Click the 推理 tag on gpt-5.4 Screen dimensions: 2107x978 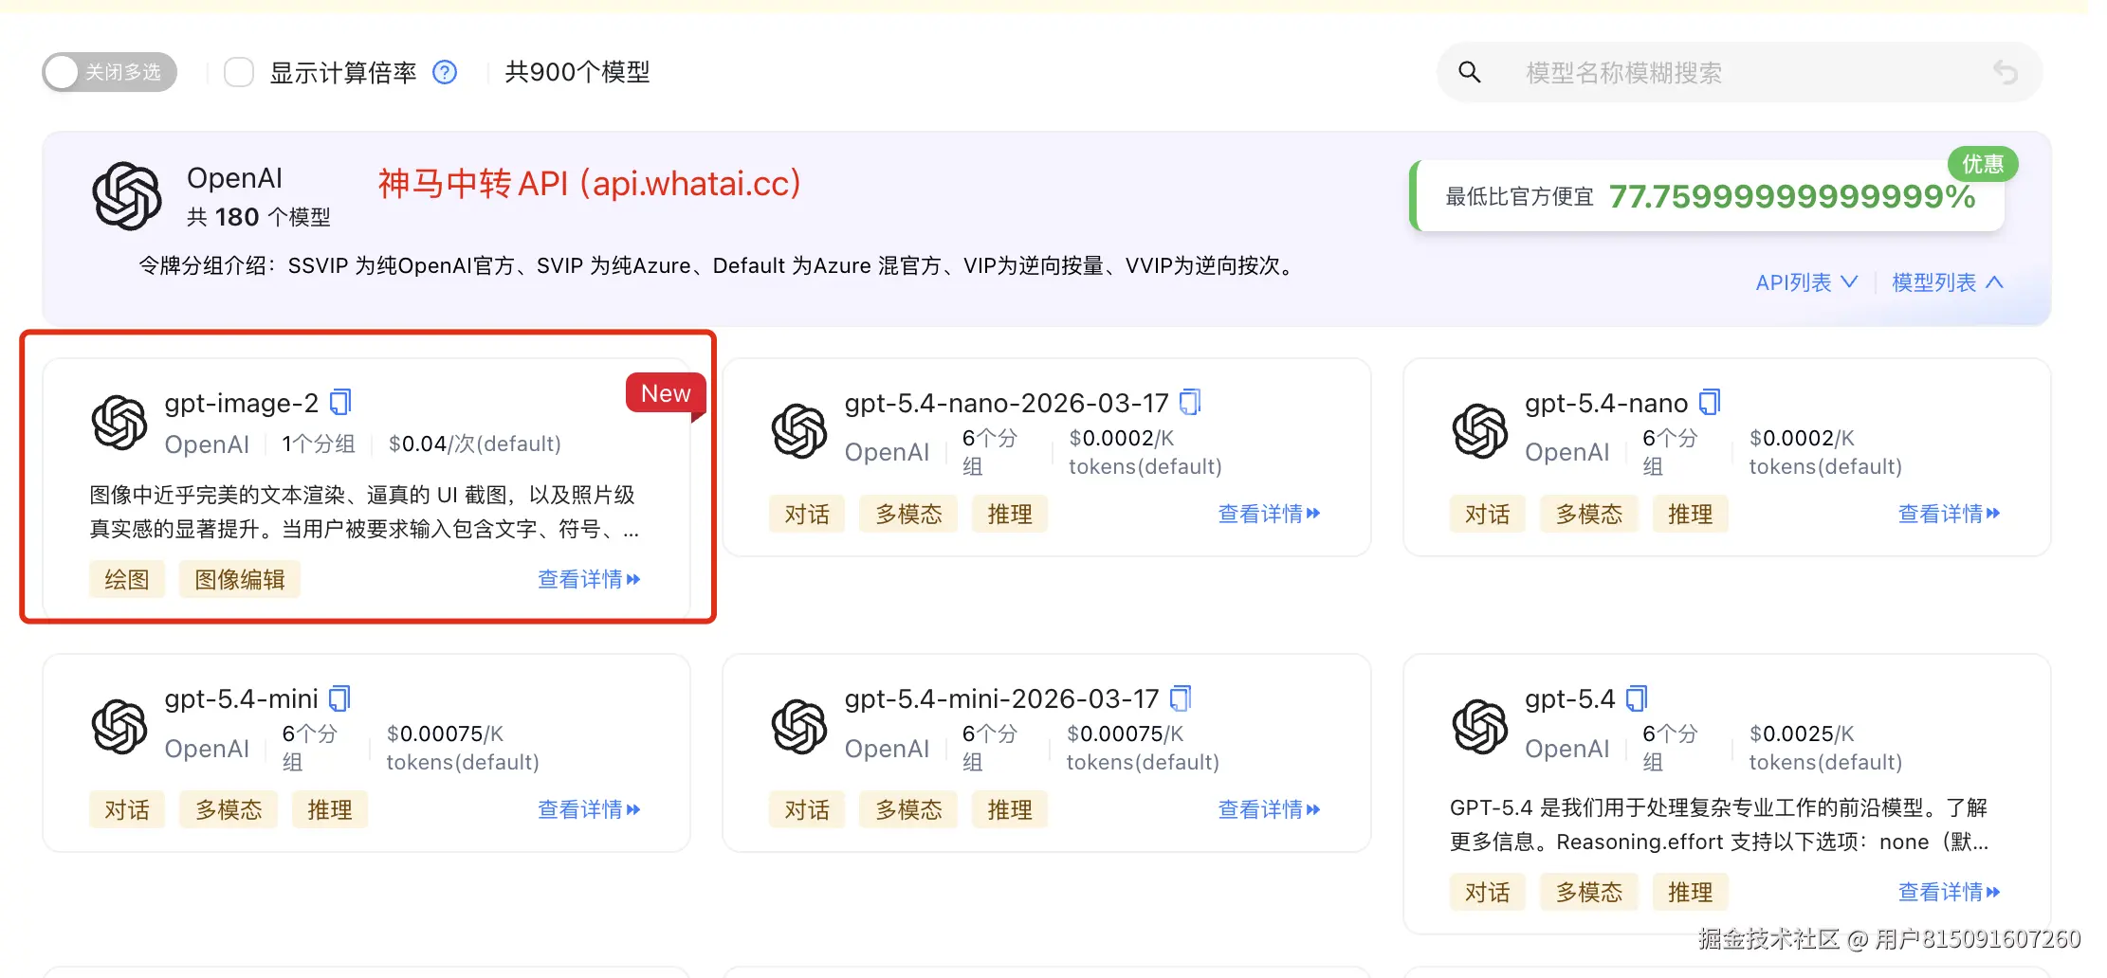[x=1690, y=892]
